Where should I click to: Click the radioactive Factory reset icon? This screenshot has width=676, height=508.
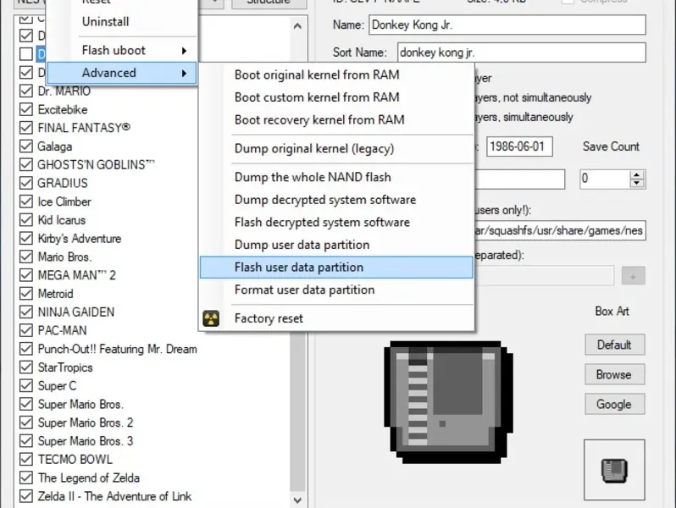(211, 318)
